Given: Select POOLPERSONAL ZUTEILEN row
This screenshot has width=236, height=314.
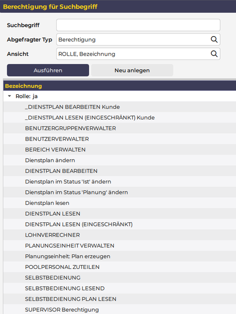Looking at the screenshot, I should 120,267.
